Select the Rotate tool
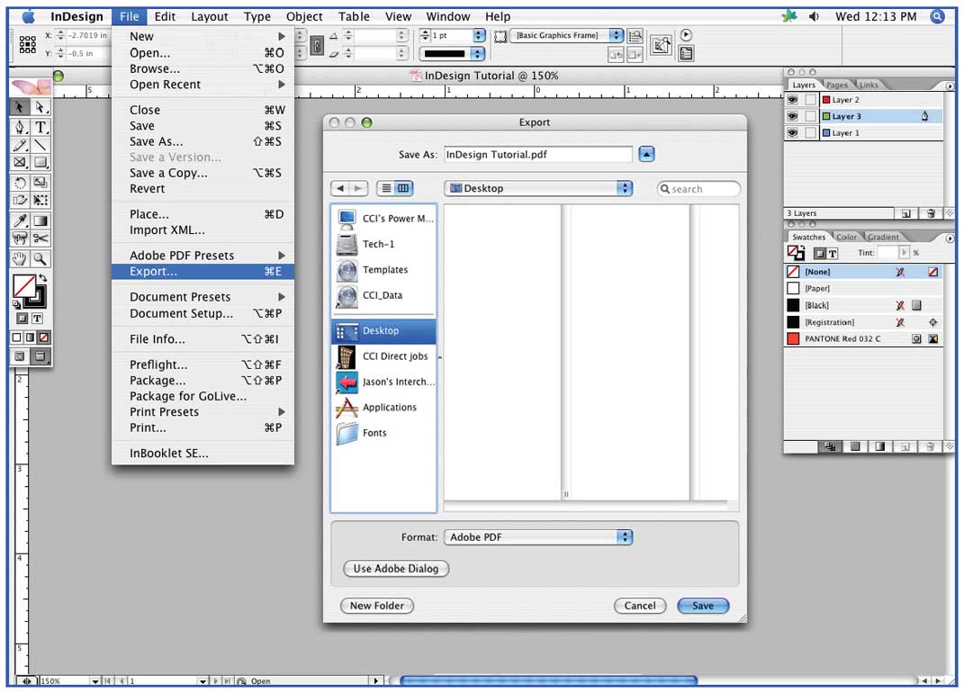The height and width of the screenshot is (693, 964). pos(20,182)
